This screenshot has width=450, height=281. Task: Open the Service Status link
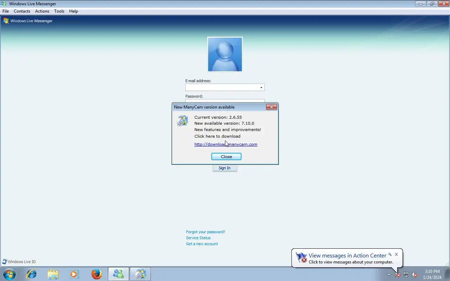[198, 238]
